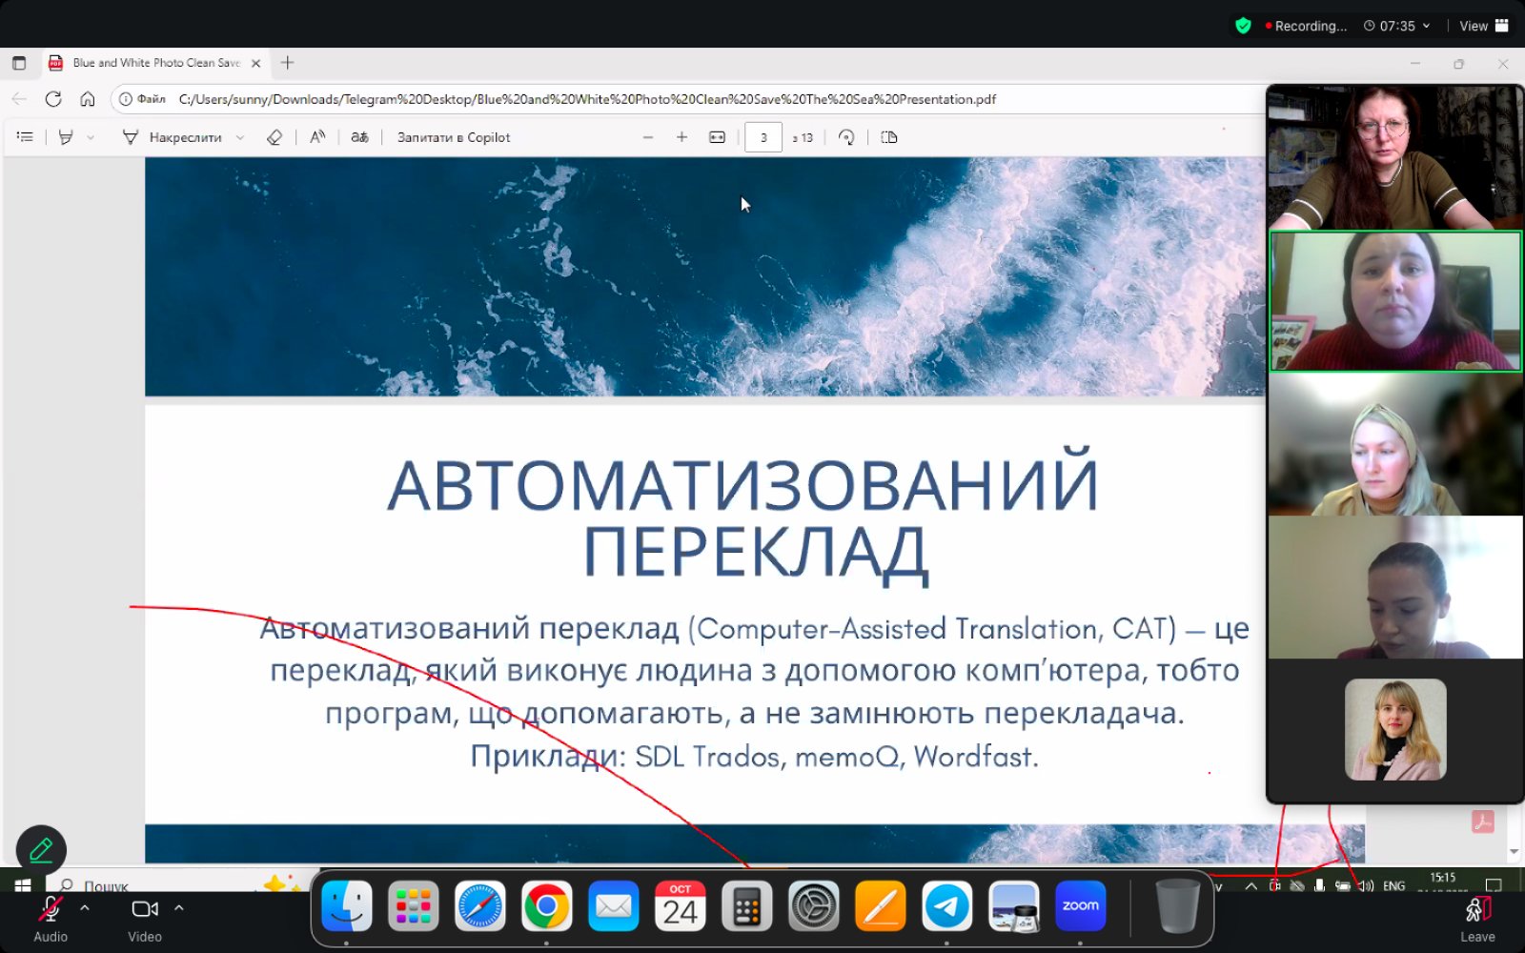Toggle the page view layout icon

click(x=889, y=137)
